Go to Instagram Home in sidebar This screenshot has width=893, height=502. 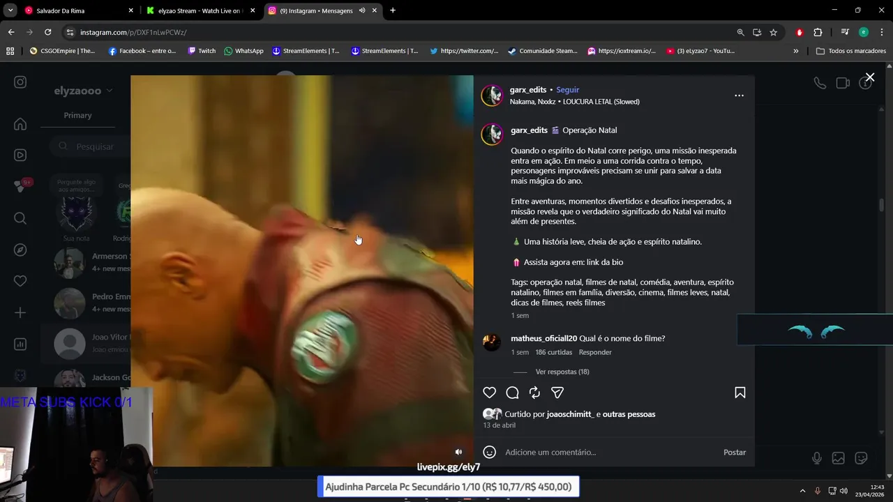tap(20, 124)
